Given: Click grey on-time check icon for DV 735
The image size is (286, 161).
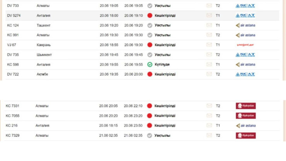Looking at the screenshot, I should [150, 55].
